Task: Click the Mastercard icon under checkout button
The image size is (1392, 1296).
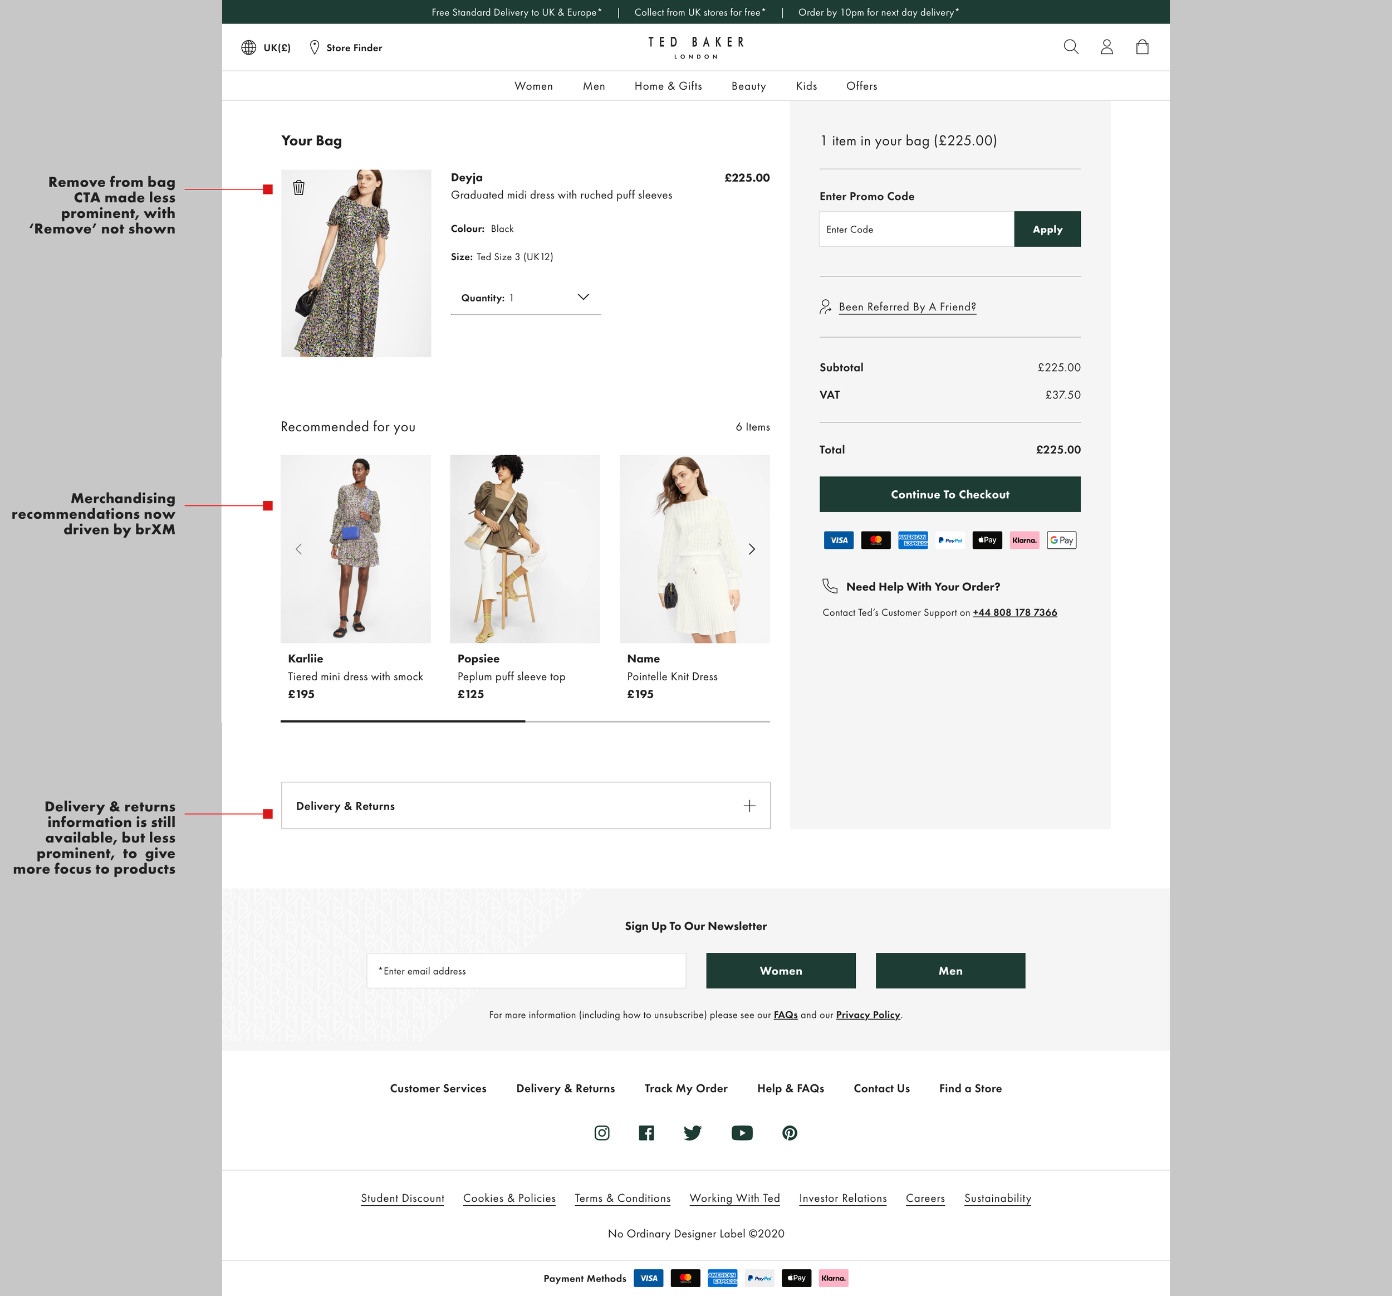Action: [x=876, y=540]
